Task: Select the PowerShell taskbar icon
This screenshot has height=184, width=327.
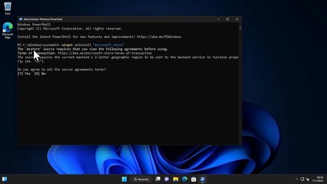Action: pos(202,179)
